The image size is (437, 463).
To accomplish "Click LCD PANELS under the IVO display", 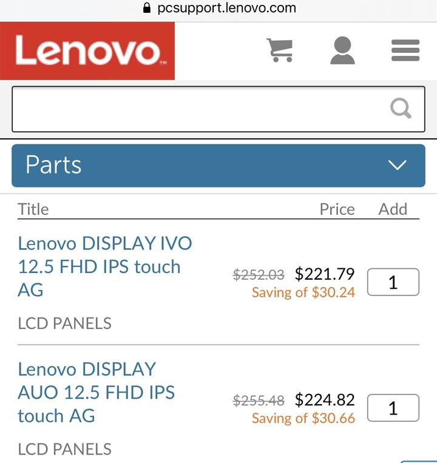I will (x=65, y=323).
